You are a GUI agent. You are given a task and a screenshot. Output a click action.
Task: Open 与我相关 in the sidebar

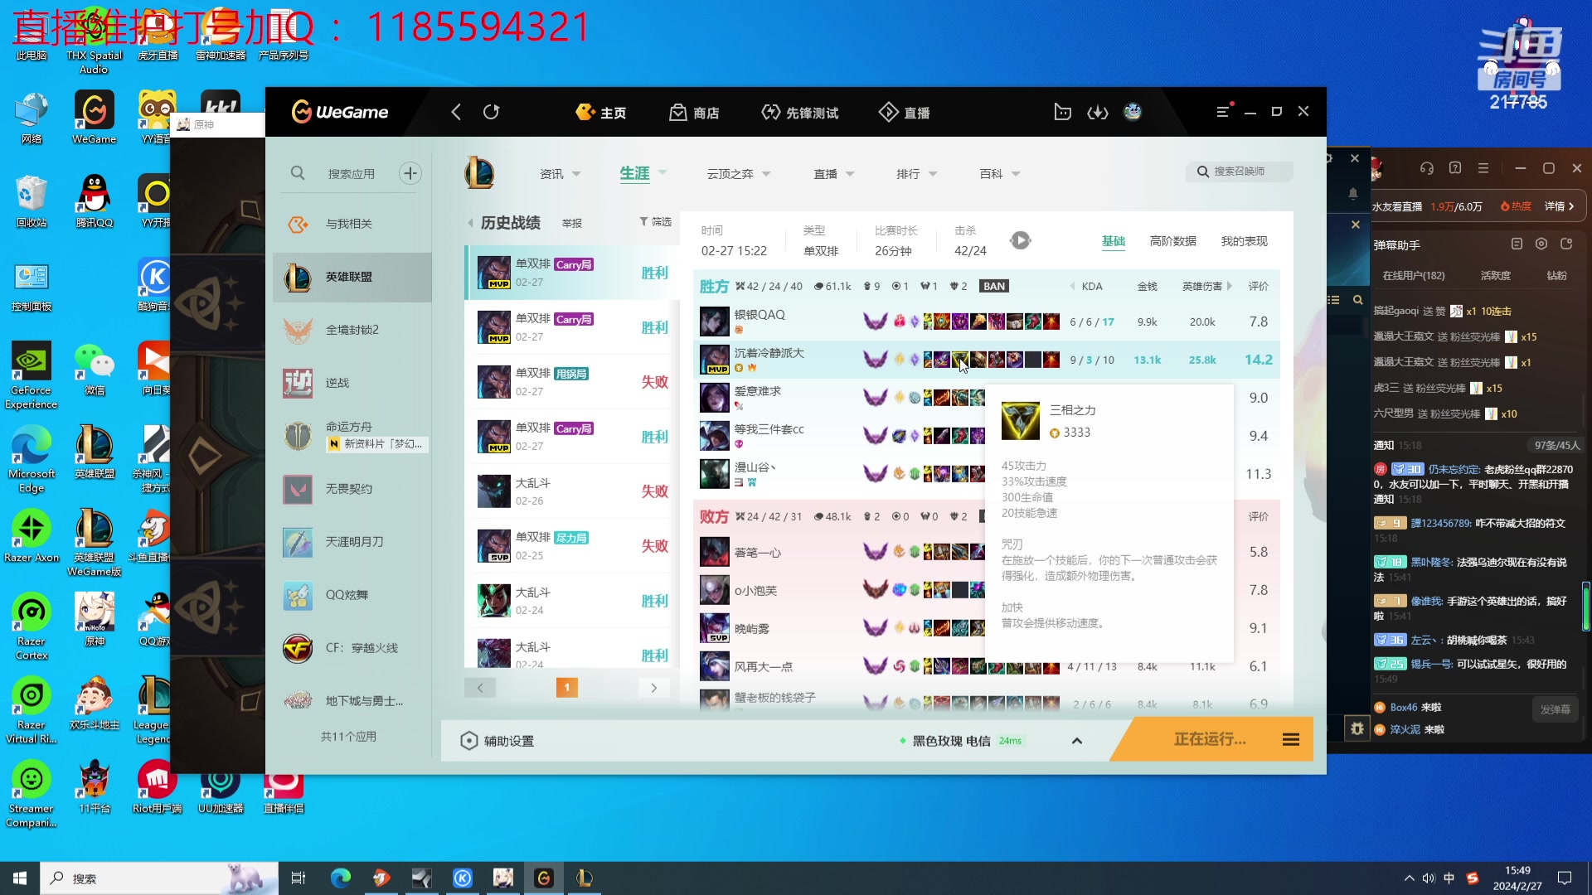(352, 224)
